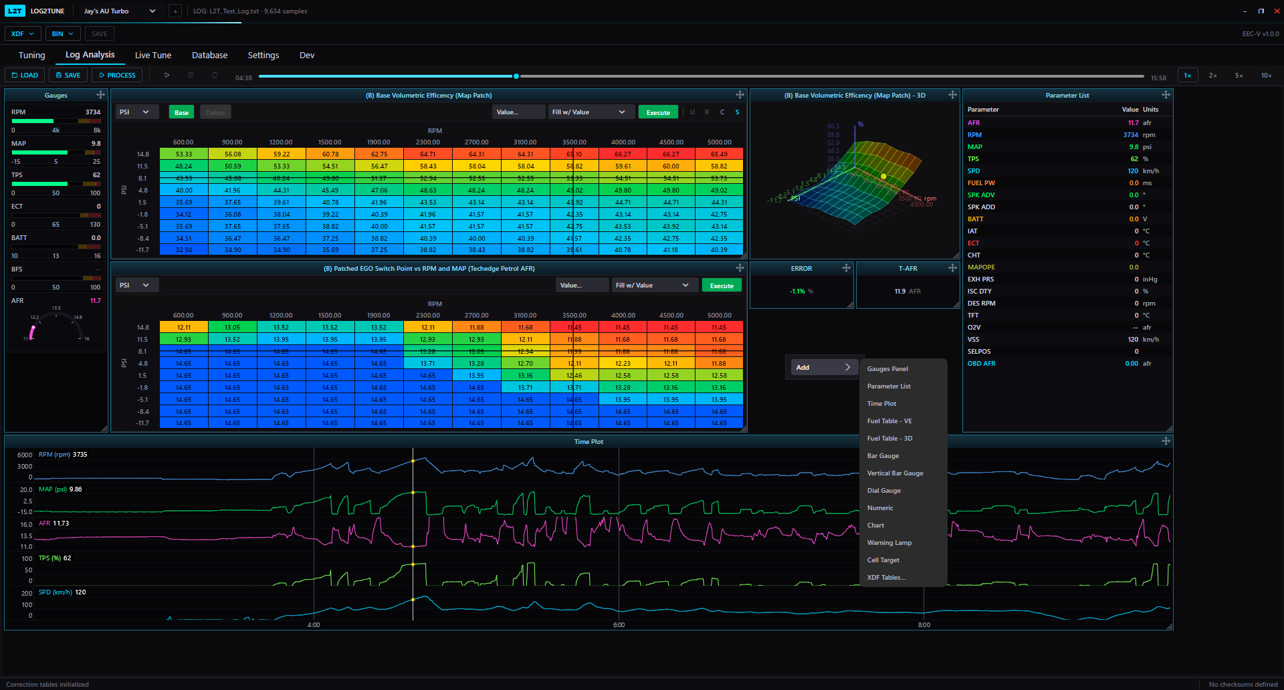Viewport: 1284px width, 690px height.
Task: Click the R toolbar letter in VE table
Action: [x=707, y=112]
